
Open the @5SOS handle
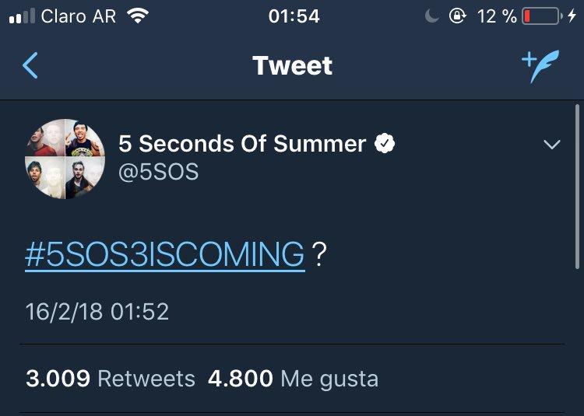point(158,171)
